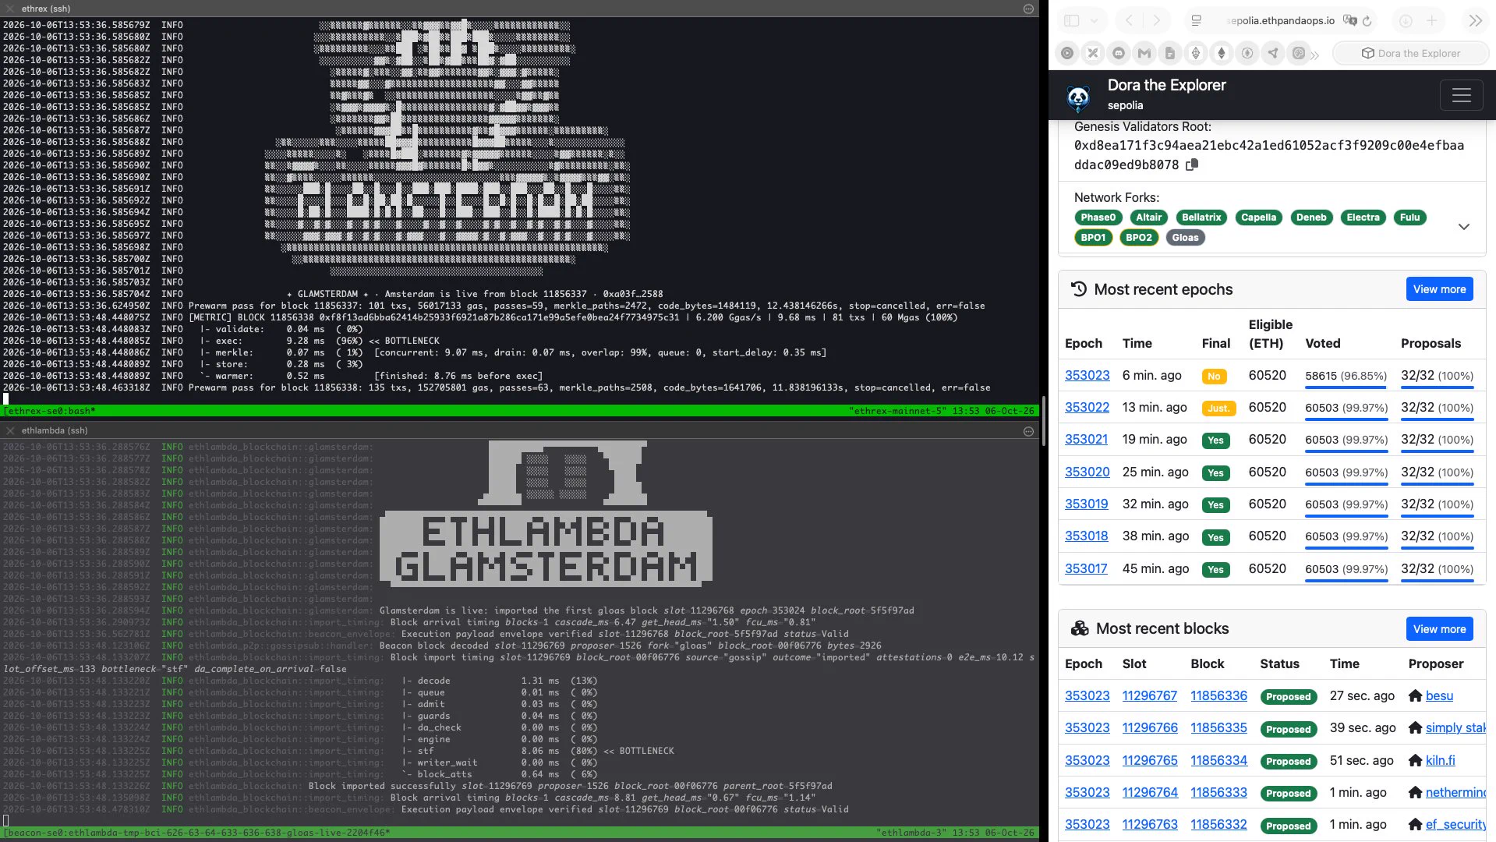Open block 11856335 link
The height and width of the screenshot is (842, 1496).
tap(1218, 727)
